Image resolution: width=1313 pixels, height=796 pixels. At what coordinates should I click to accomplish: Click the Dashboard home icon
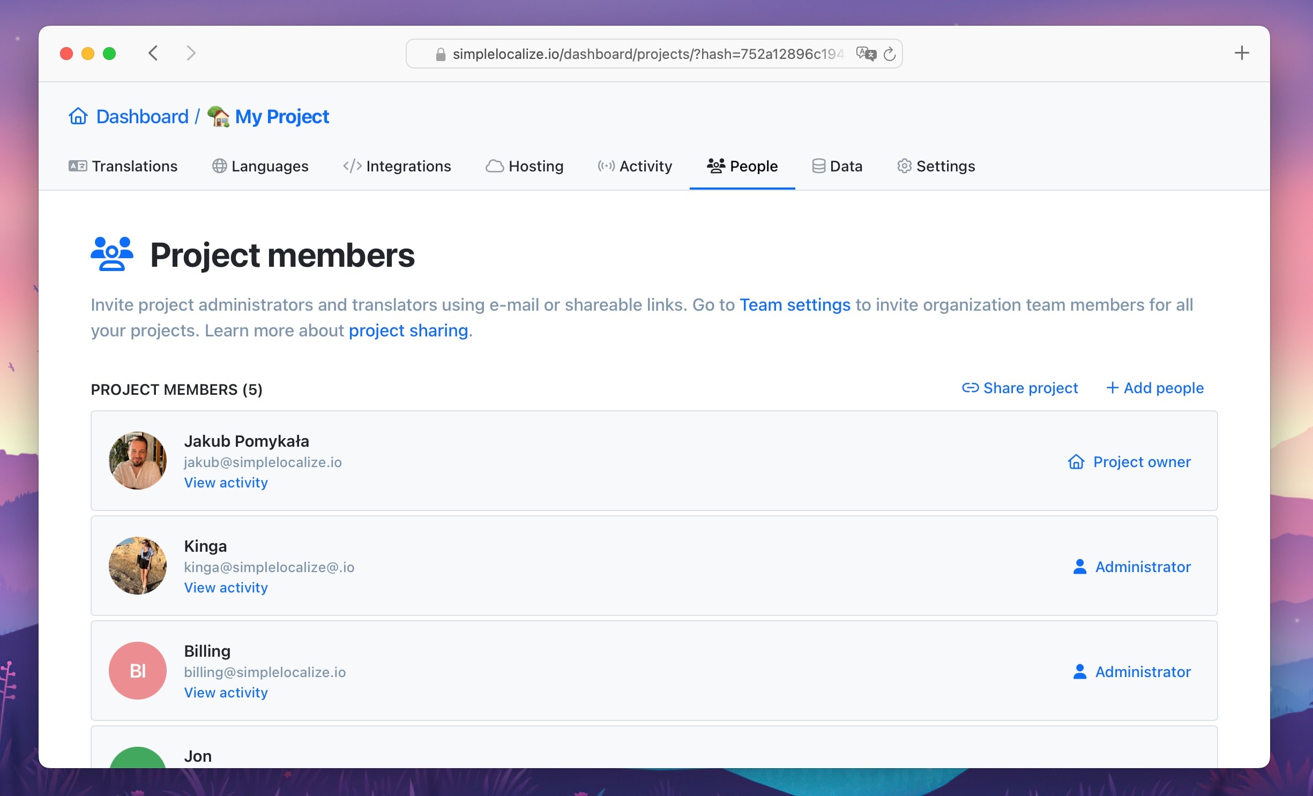pyautogui.click(x=78, y=116)
